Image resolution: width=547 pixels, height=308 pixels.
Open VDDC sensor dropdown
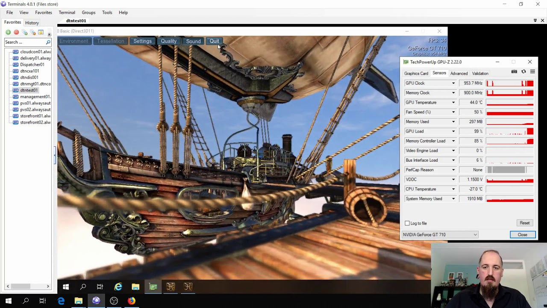(x=453, y=179)
